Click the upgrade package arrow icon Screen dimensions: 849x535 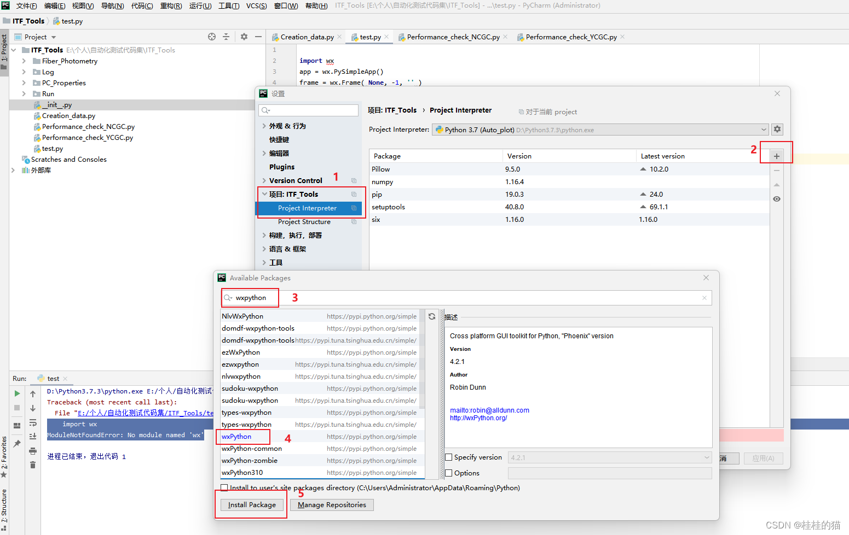click(x=777, y=185)
